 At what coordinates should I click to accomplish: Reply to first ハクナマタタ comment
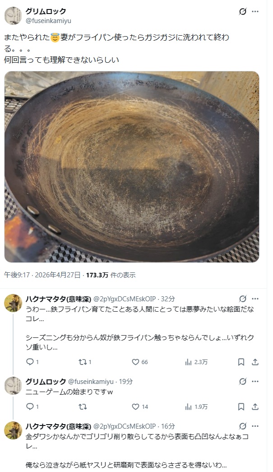click(32, 362)
